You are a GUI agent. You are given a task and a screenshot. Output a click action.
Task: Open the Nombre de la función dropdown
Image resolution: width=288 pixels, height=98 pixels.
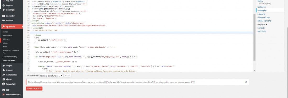[51, 76]
